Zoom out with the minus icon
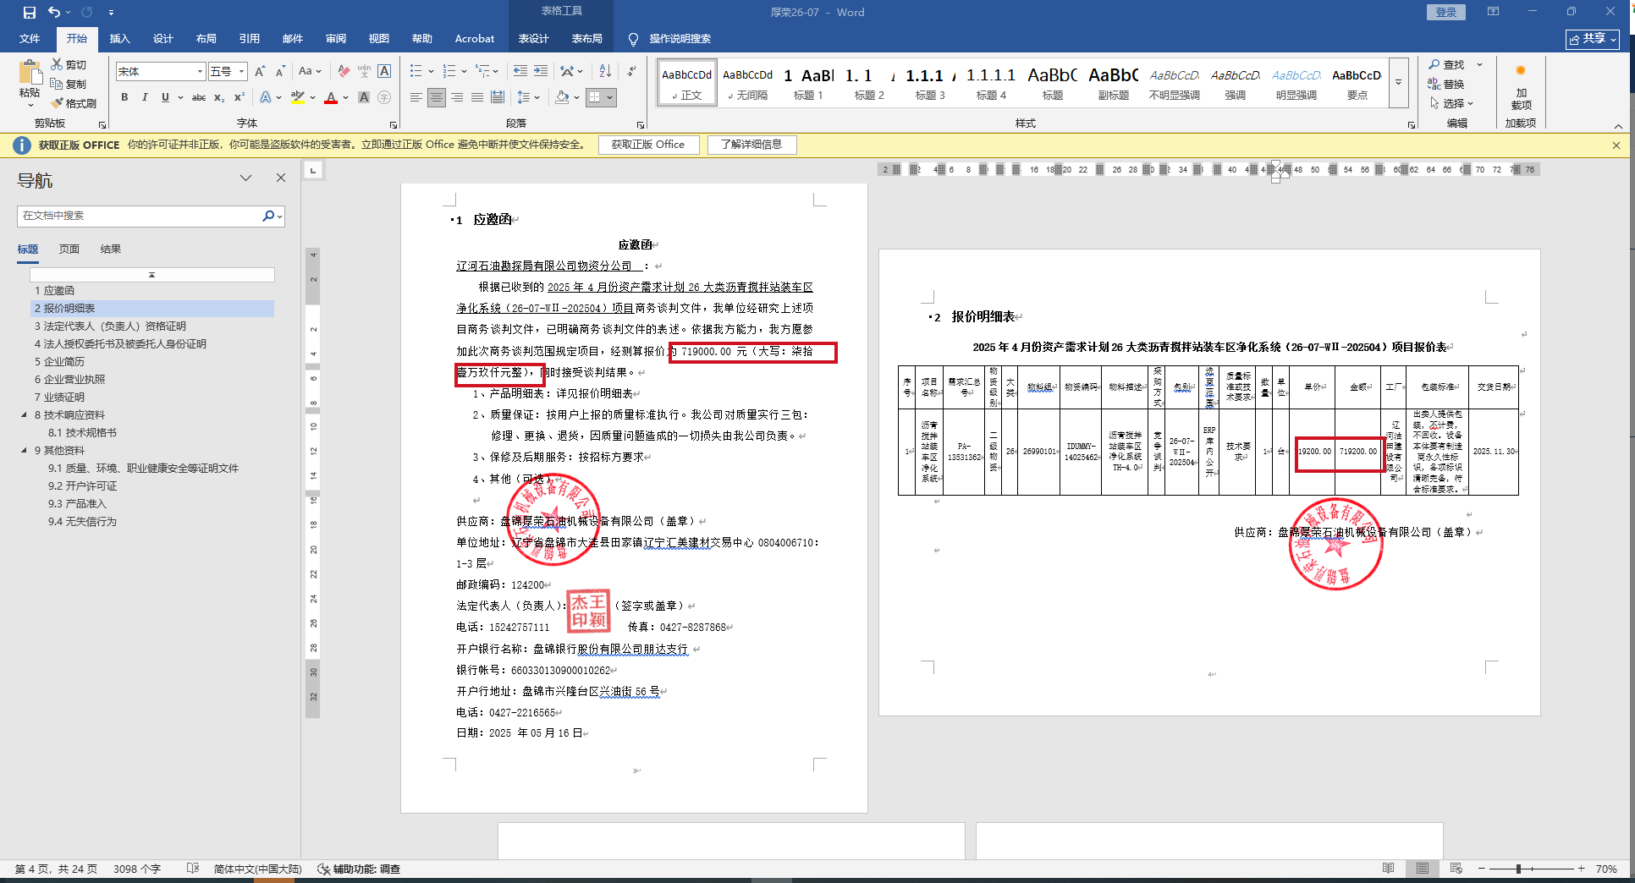 click(1482, 869)
